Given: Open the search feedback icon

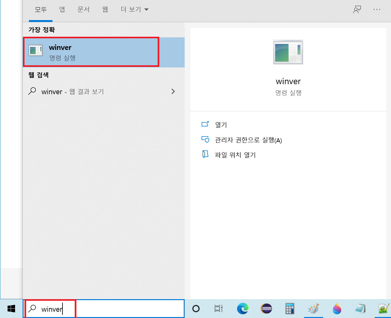Looking at the screenshot, I should (x=357, y=10).
